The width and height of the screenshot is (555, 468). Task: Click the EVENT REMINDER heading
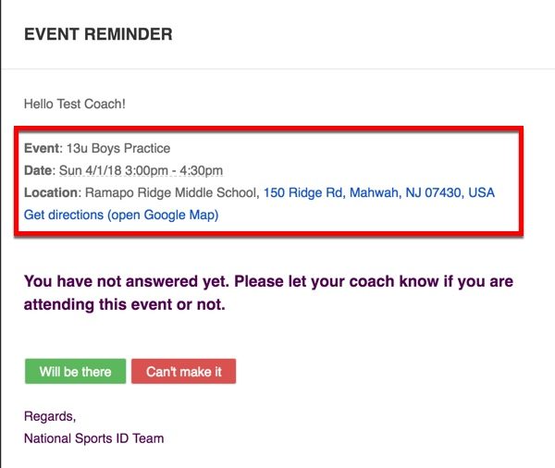98,34
